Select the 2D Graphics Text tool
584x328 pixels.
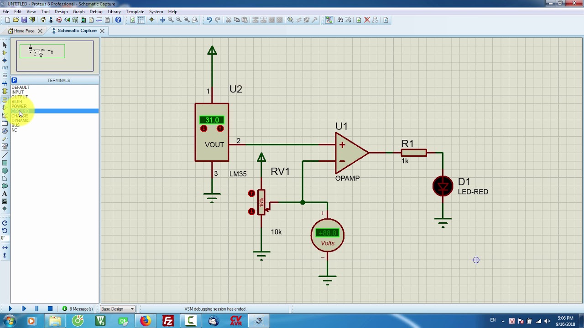click(x=5, y=194)
